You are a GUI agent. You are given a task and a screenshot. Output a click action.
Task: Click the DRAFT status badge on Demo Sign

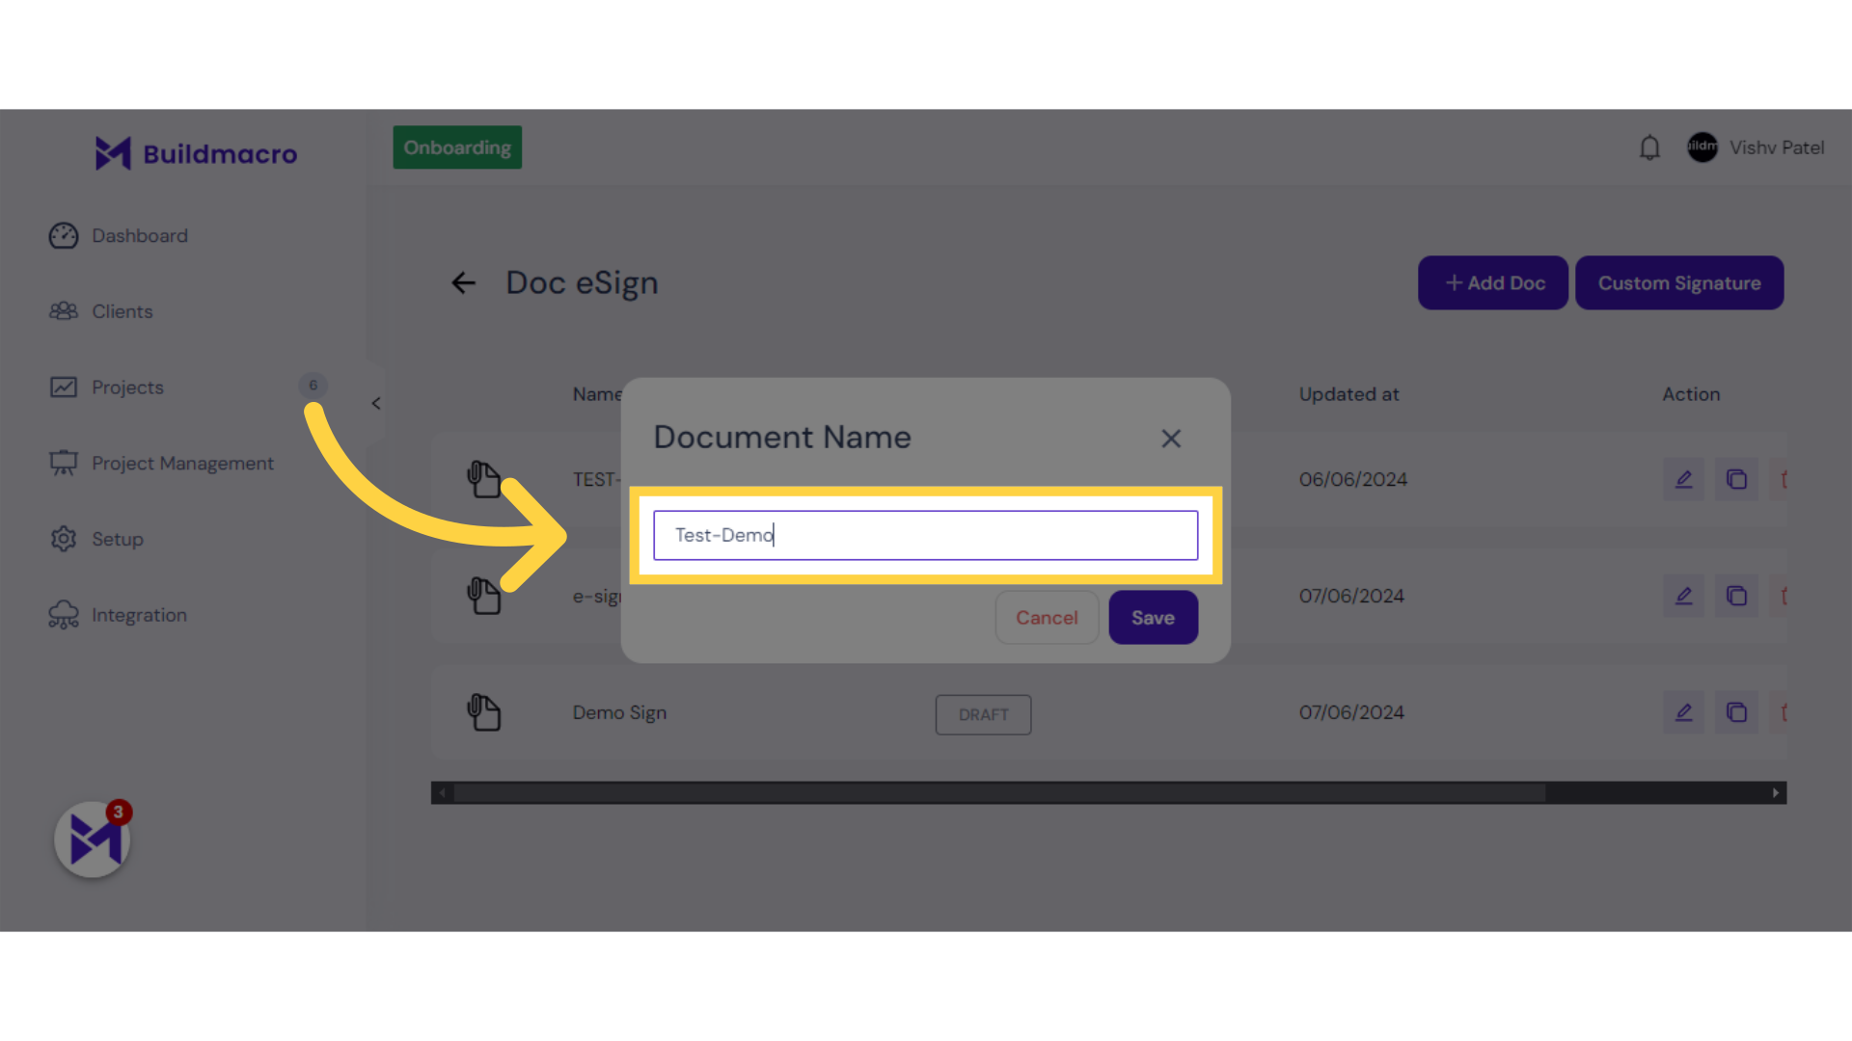(x=983, y=711)
